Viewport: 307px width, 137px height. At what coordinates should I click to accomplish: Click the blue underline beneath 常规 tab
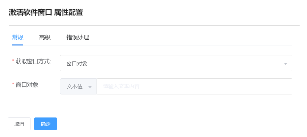(17, 45)
